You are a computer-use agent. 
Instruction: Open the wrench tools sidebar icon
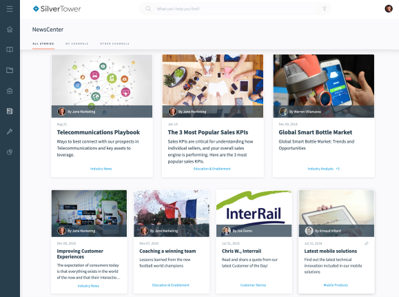(10, 132)
